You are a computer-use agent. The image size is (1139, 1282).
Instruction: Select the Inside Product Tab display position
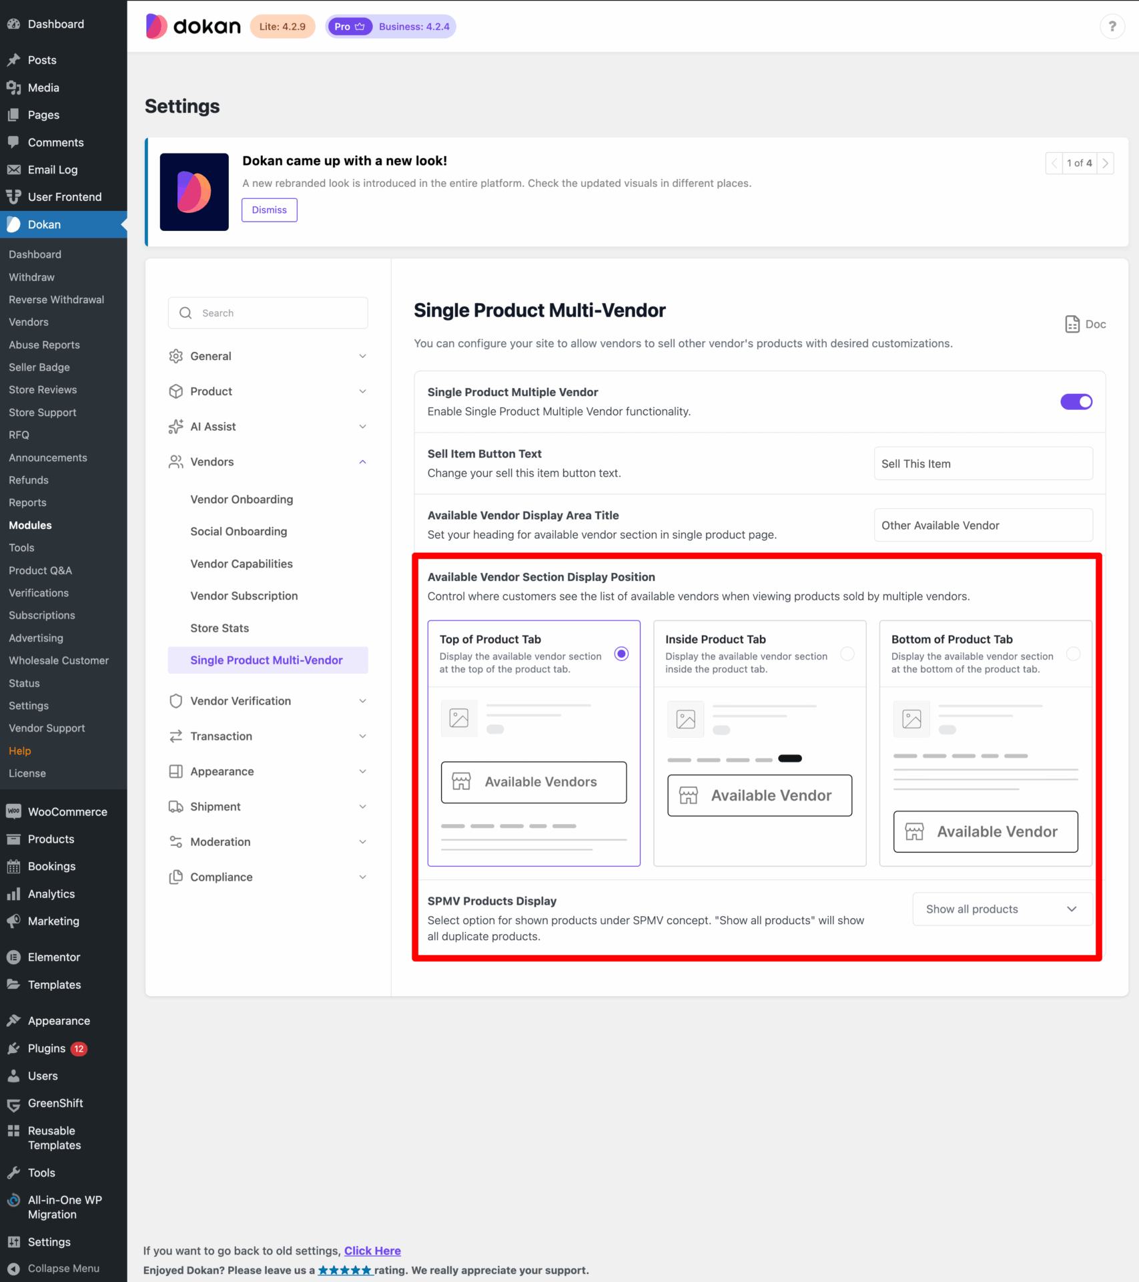[847, 654]
